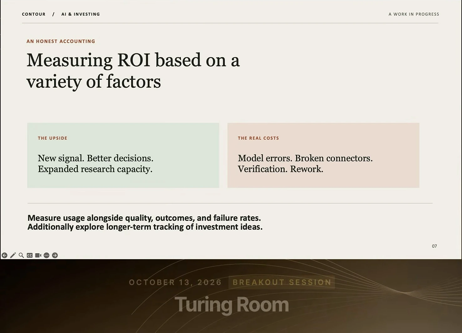
Task: Click the OCTOBER 13, 2026 date text
Action: coord(175,282)
